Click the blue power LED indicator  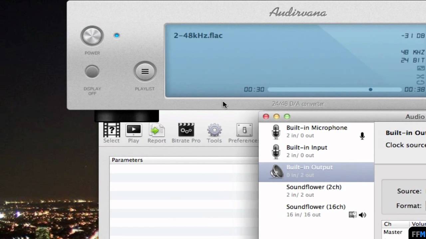(x=116, y=36)
